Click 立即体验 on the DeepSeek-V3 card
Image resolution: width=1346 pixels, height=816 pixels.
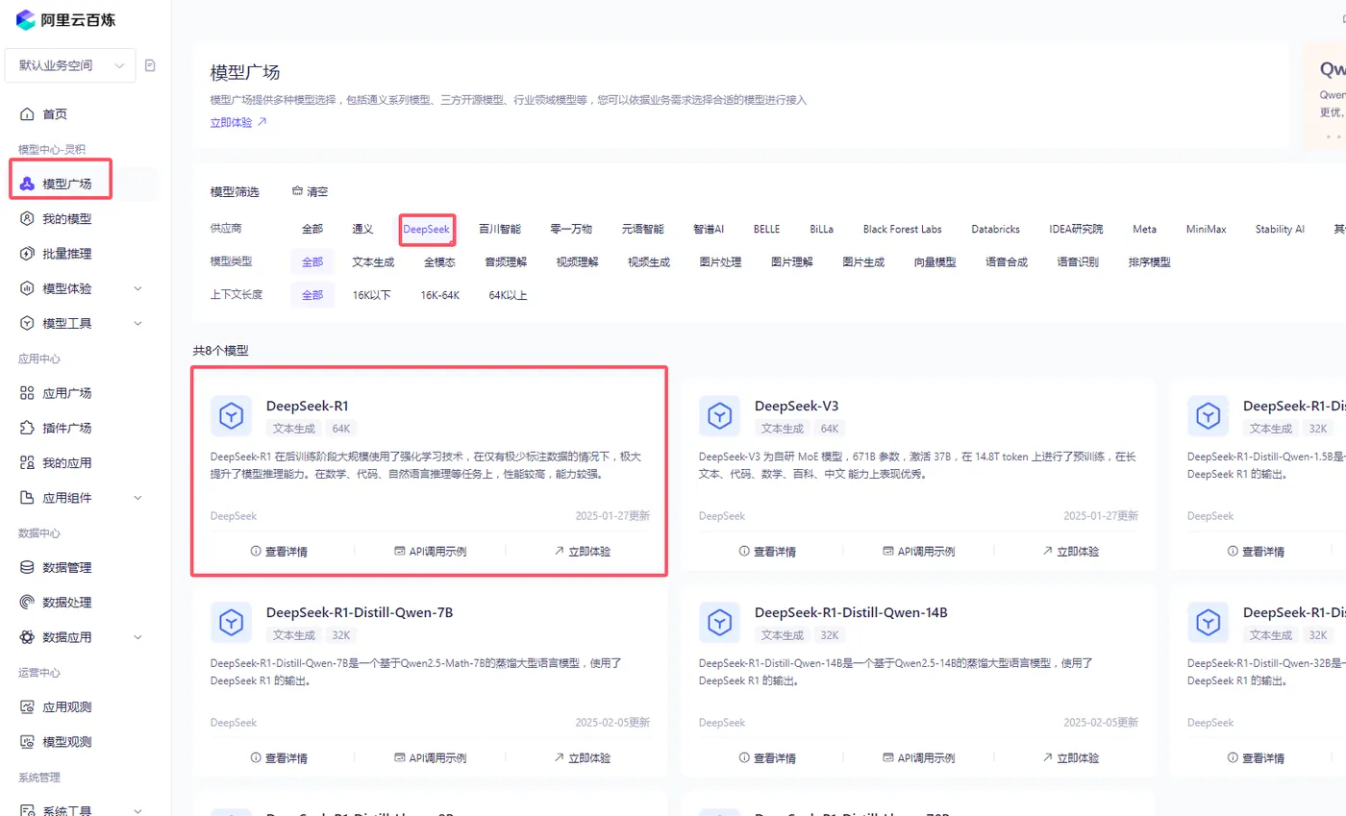click(1071, 552)
